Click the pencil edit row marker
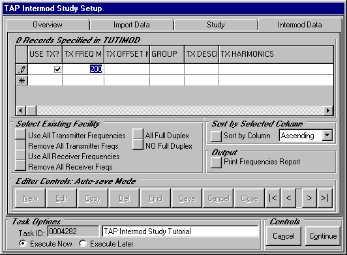 (x=22, y=69)
